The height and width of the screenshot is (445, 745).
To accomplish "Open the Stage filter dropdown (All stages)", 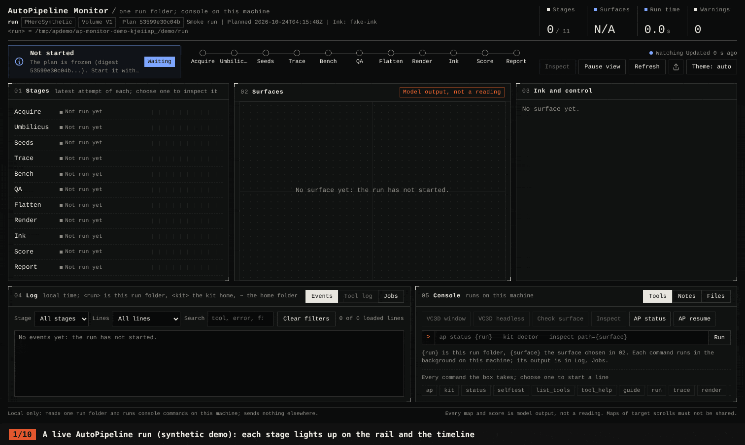I will [x=61, y=319].
